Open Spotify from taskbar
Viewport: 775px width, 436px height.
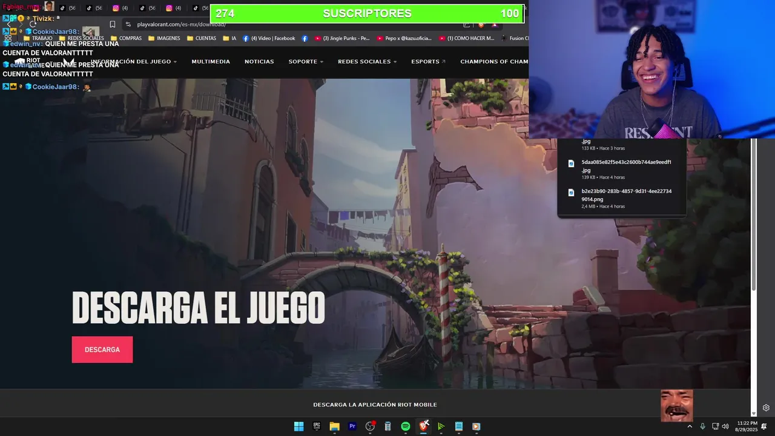click(x=406, y=426)
